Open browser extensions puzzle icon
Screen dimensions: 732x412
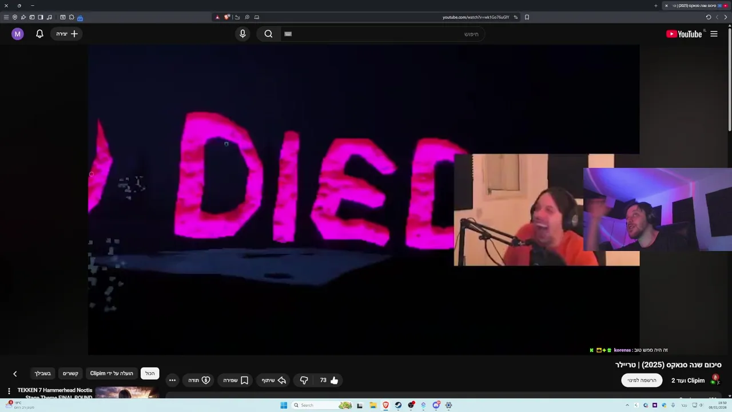coord(71,17)
